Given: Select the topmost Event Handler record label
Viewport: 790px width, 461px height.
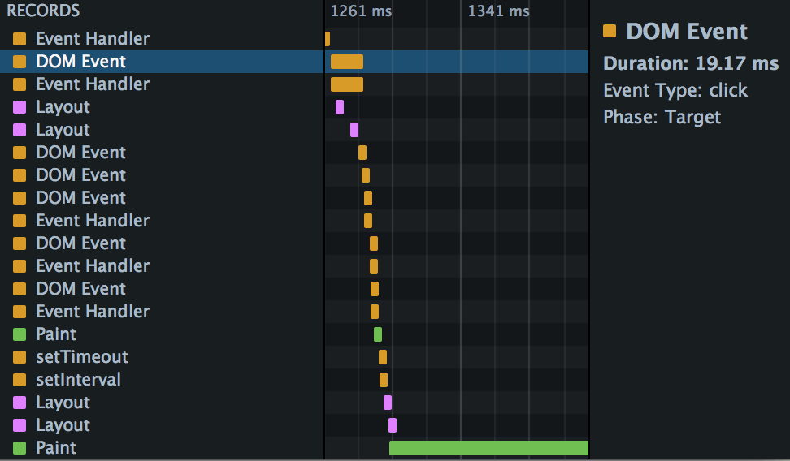Looking at the screenshot, I should (93, 39).
